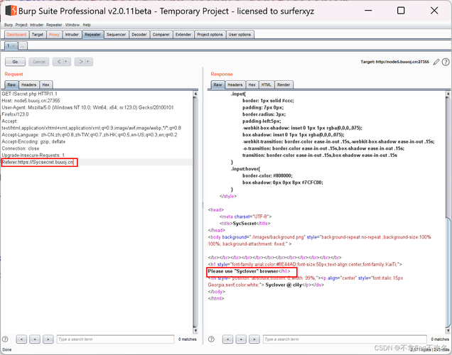Open the Repeater menu
Screen dimensions: 452x355
click(54, 25)
